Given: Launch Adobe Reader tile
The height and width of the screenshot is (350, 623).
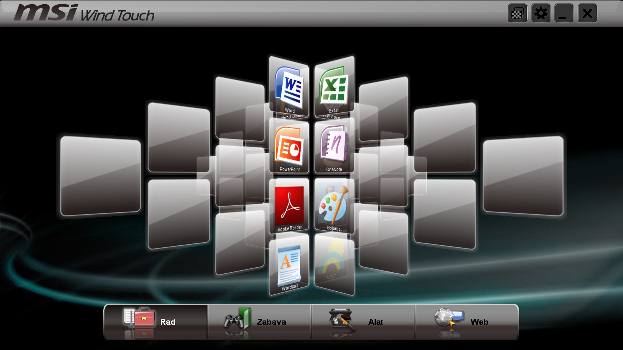Looking at the screenshot, I should 289,206.
